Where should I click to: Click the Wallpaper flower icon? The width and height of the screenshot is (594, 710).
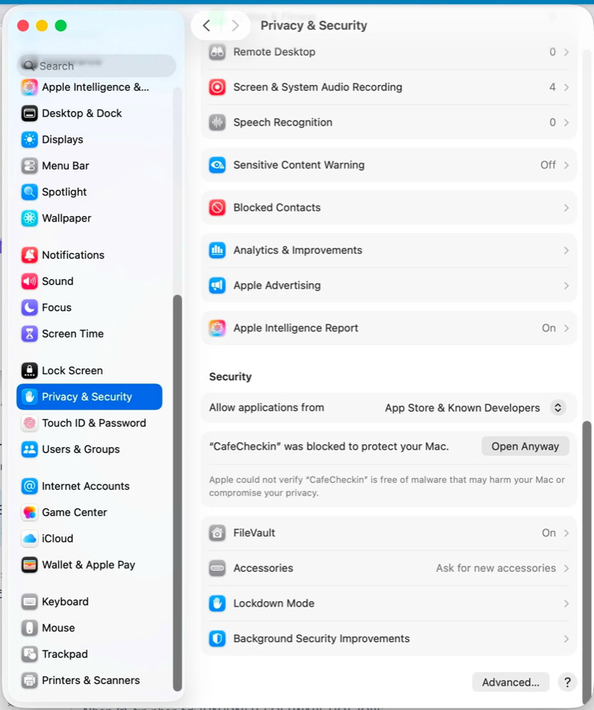coord(29,219)
